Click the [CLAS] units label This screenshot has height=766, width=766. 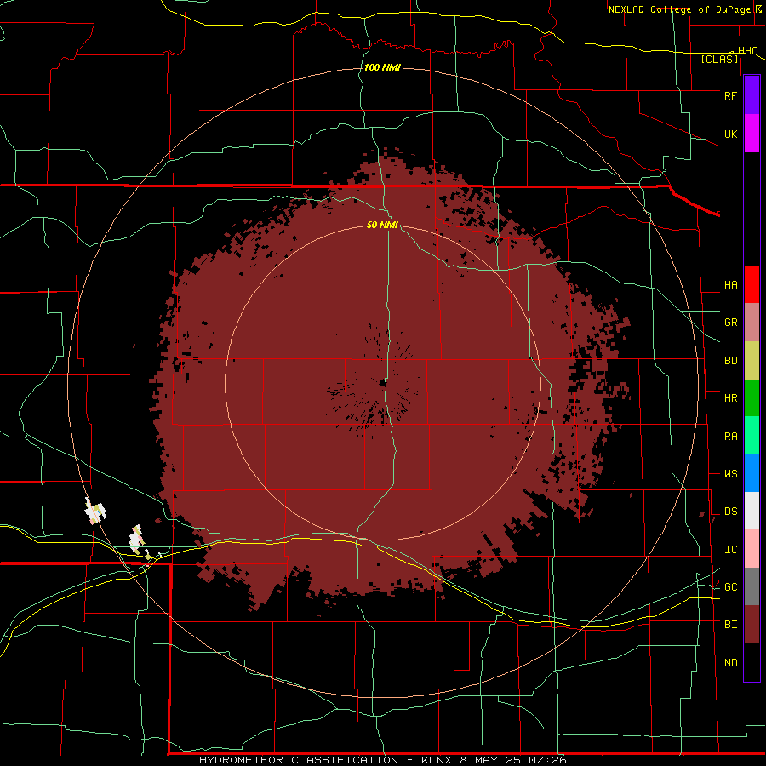[719, 59]
